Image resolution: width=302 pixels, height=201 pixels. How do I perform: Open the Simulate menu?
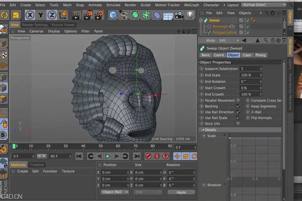coord(113,5)
